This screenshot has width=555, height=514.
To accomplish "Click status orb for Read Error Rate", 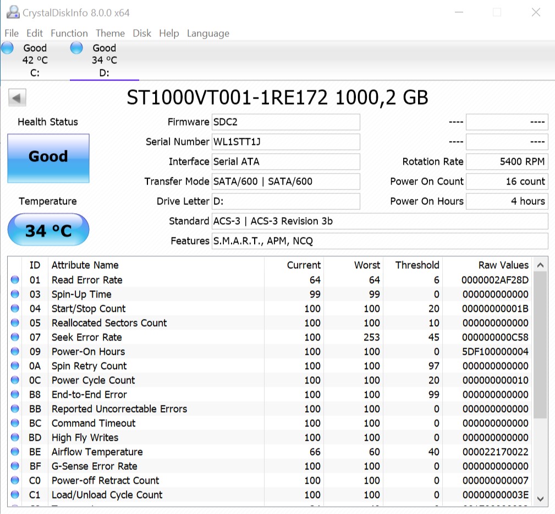I will click(15, 280).
